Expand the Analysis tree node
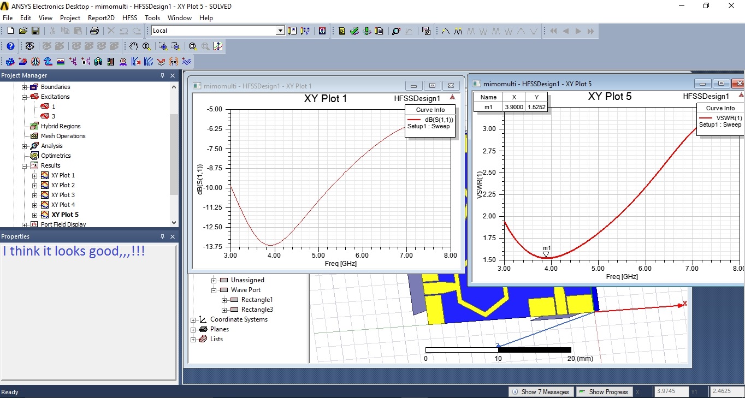 24,146
